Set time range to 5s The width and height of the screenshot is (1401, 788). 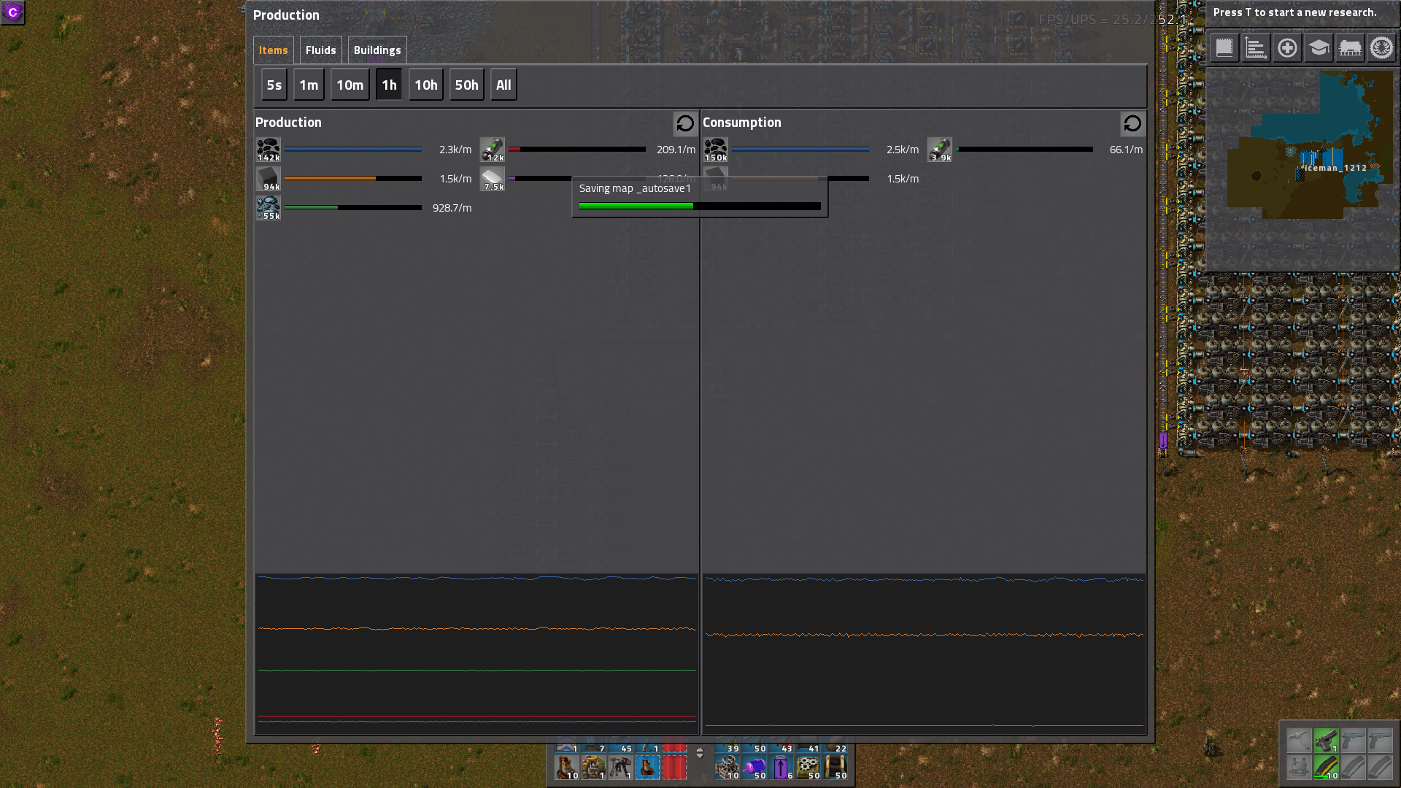point(274,85)
